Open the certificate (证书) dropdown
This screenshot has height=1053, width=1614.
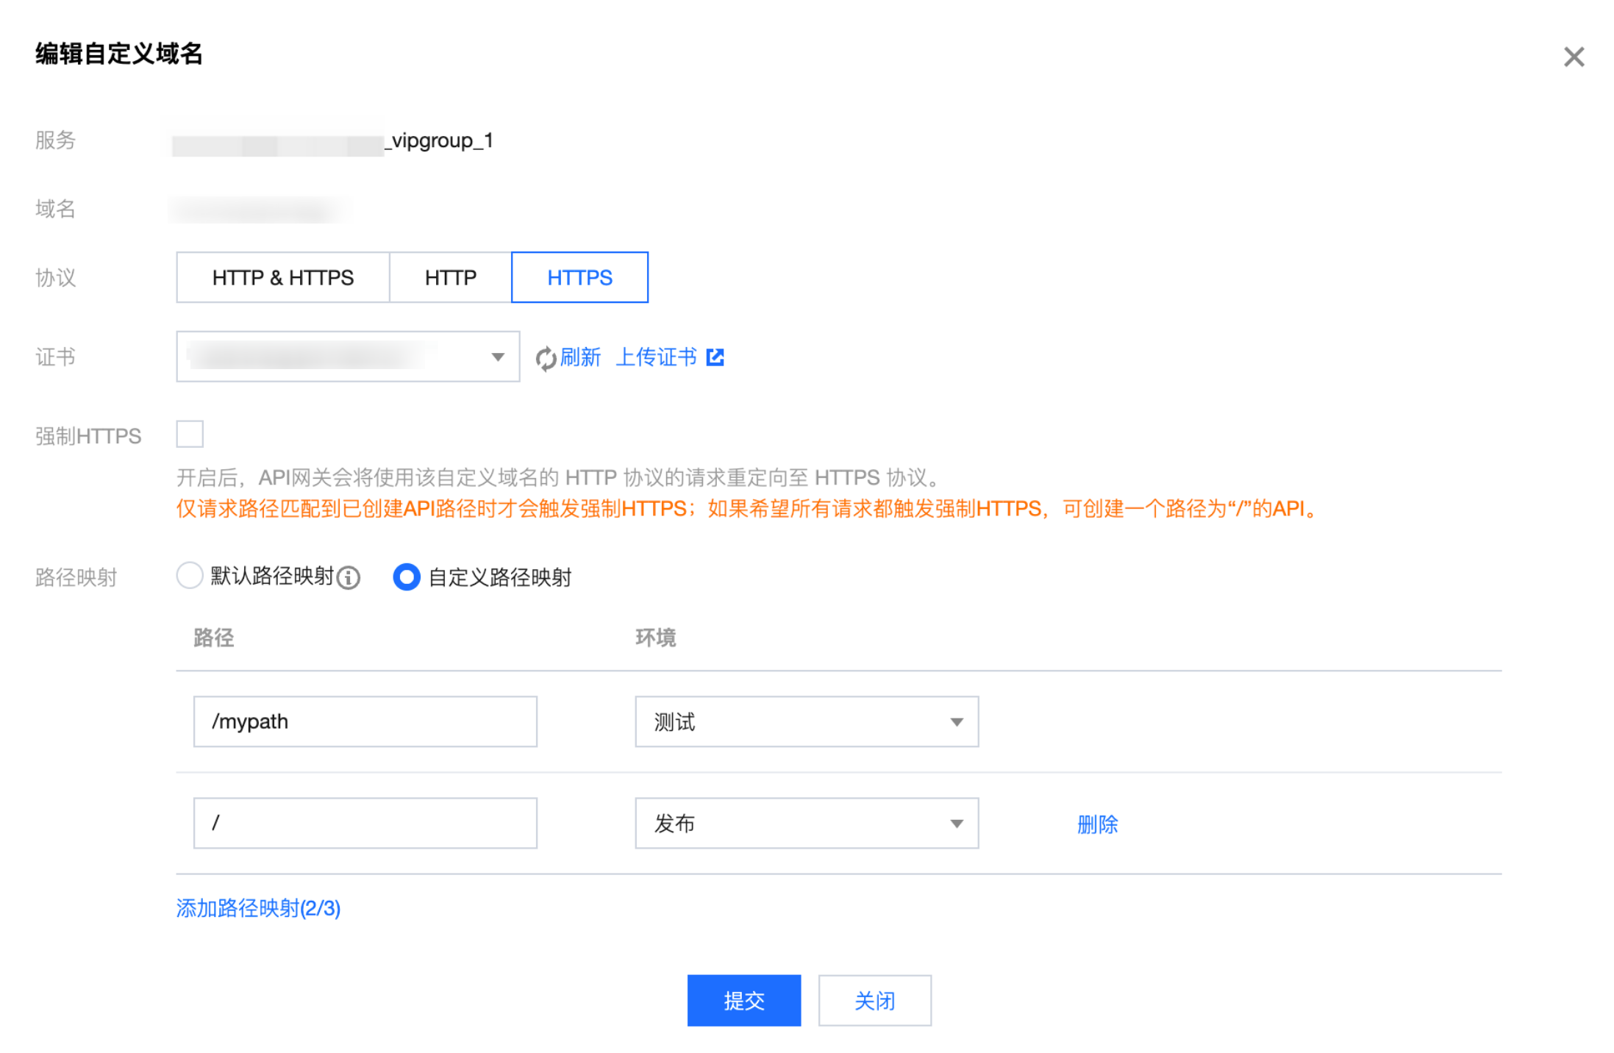pyautogui.click(x=348, y=357)
